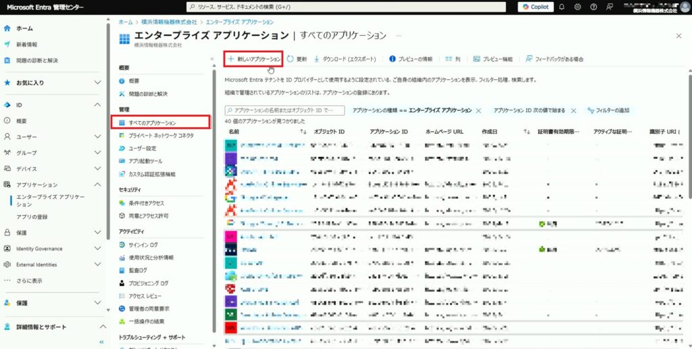Open 列 column chooser
692x349 pixels.
point(453,59)
